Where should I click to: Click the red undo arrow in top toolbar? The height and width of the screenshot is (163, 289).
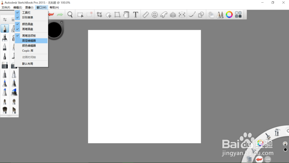[x=51, y=14]
